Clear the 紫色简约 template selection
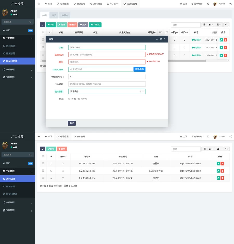 pyautogui.click(x=140, y=91)
